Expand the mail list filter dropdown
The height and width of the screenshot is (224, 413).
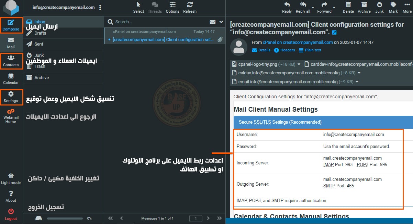click(x=221, y=22)
